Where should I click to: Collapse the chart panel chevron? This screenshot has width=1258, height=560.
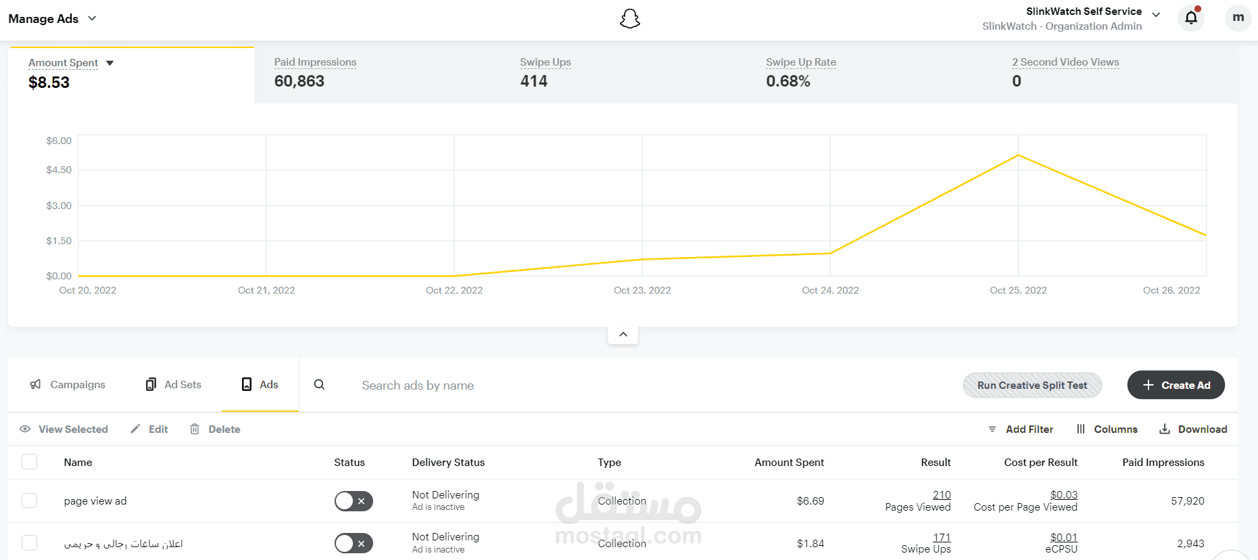click(x=623, y=334)
